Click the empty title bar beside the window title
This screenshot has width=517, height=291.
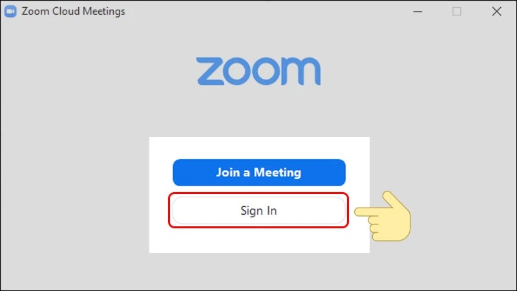pyautogui.click(x=264, y=11)
